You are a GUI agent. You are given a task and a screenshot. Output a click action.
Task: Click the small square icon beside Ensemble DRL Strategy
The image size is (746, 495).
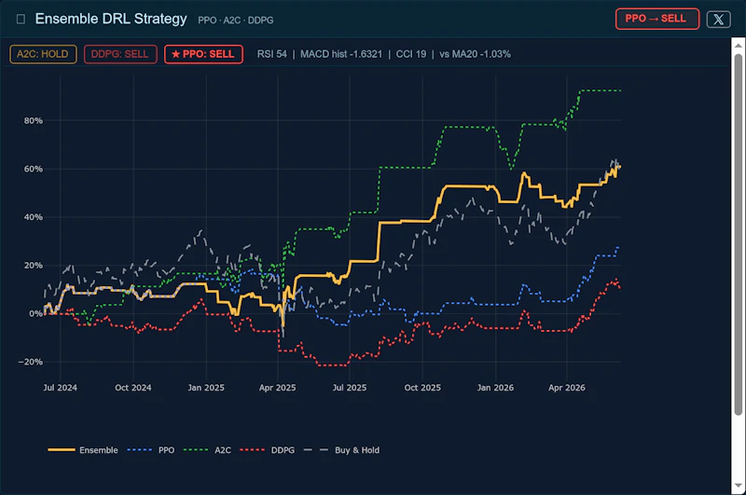pyautogui.click(x=21, y=19)
